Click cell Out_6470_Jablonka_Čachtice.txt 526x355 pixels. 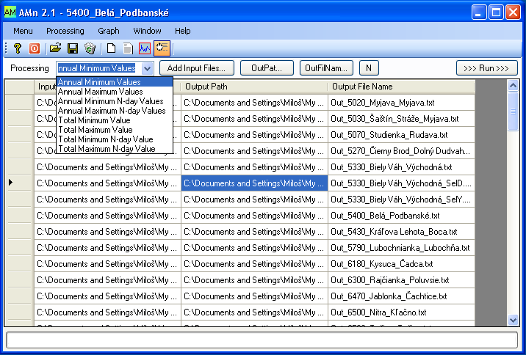401,296
